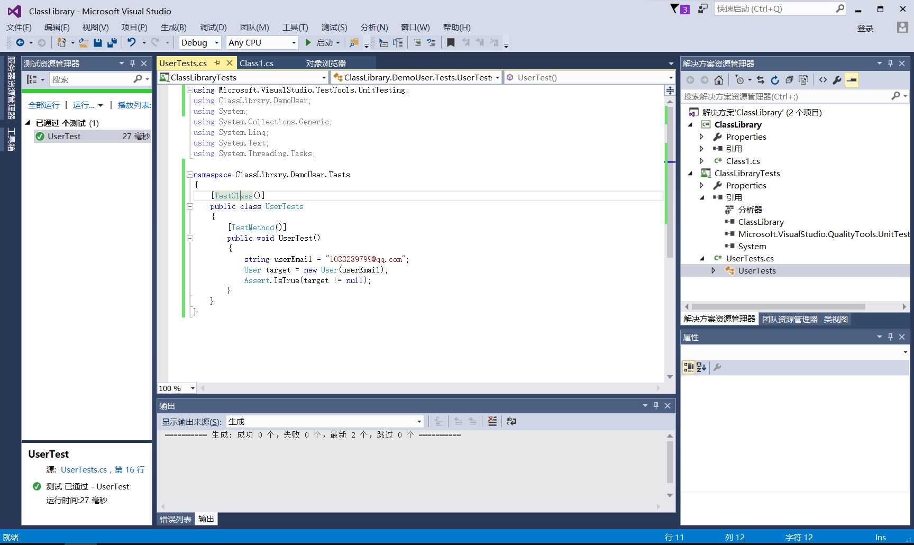
Task: Collapse the using directives block
Action: click(x=190, y=90)
